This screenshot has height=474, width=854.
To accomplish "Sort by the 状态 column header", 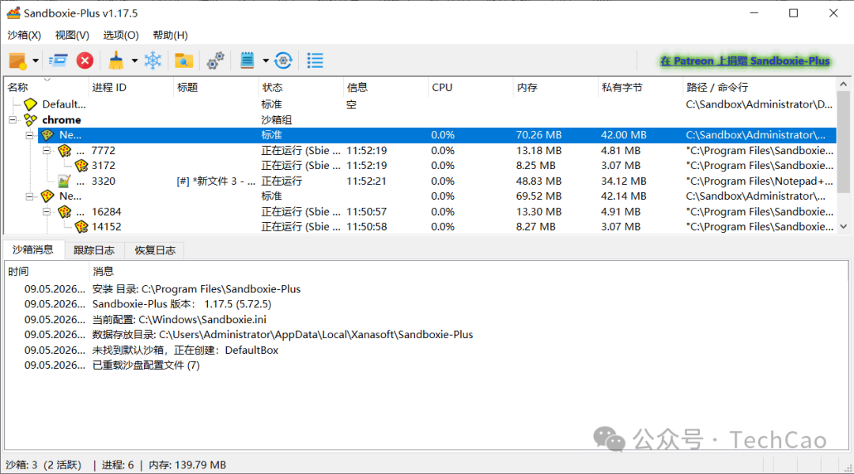I will coord(300,87).
